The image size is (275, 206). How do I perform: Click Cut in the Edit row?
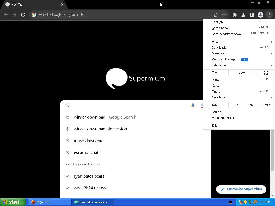(x=236, y=105)
